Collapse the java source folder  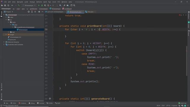[11, 25]
